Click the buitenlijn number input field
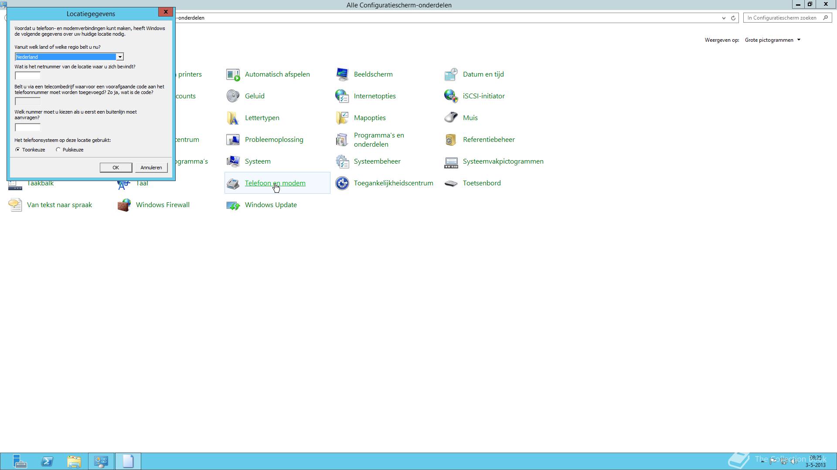837x470 pixels. (27, 128)
